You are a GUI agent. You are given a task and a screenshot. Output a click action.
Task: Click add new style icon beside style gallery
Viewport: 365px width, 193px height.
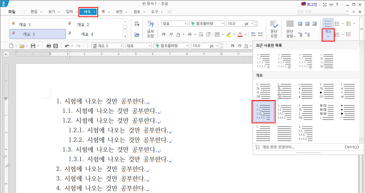(x=137, y=23)
